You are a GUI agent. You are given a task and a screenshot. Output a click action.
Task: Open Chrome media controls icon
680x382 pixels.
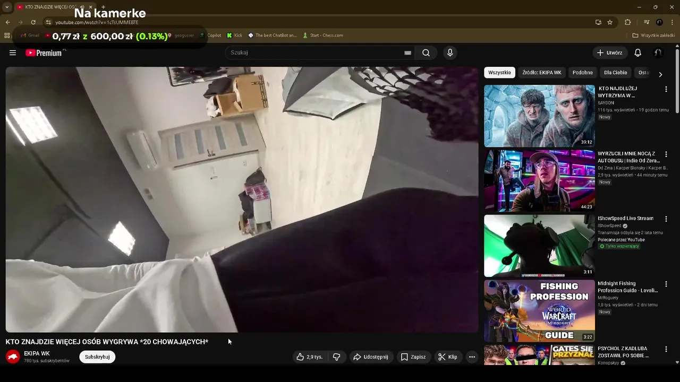[x=647, y=22]
